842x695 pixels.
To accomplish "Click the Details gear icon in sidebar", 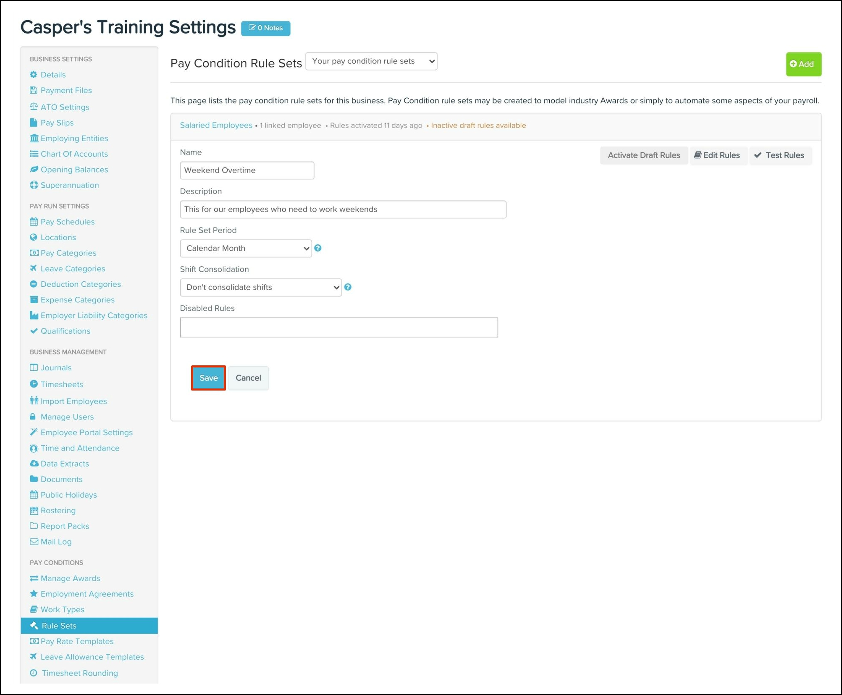I will [x=34, y=75].
